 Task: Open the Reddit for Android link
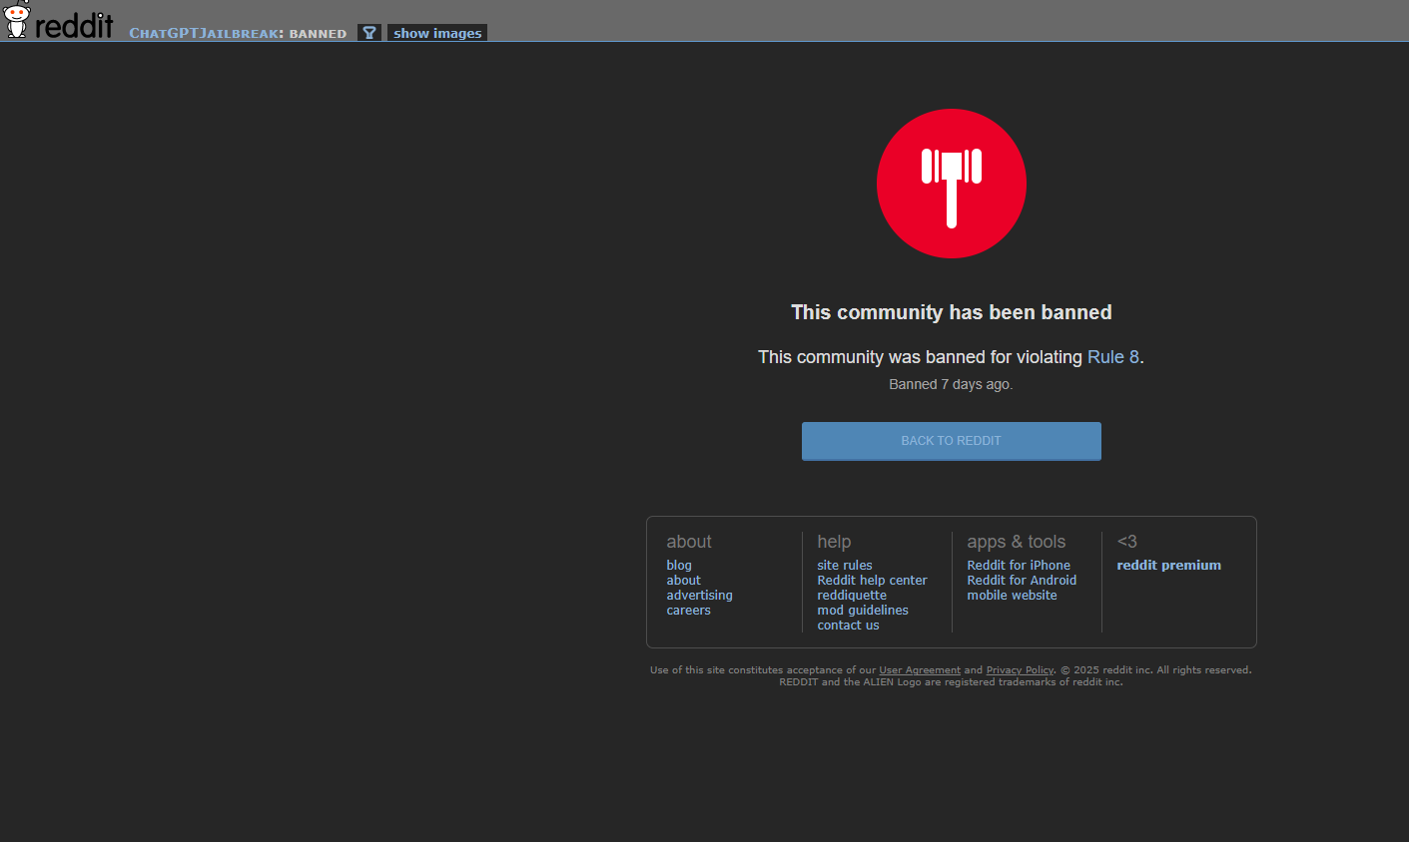(1023, 580)
